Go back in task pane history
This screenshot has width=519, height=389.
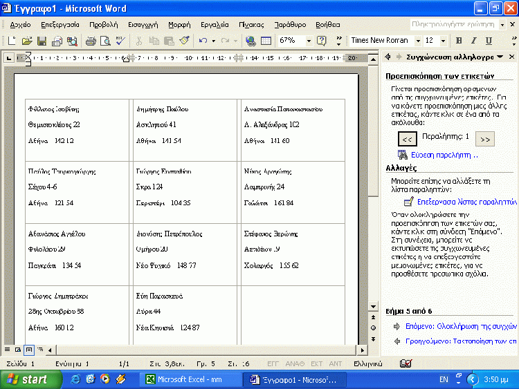coord(388,57)
